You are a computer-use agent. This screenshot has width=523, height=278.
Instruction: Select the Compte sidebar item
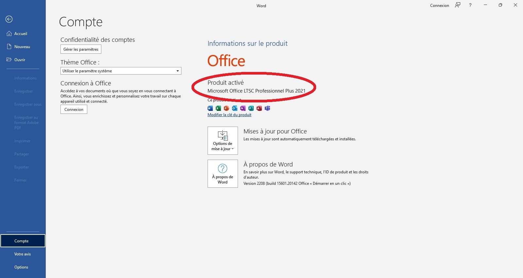pyautogui.click(x=23, y=241)
